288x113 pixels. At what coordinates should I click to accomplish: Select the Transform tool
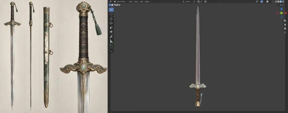(x=111, y=32)
